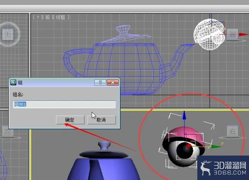The image size is (249, 180).
Task: Close the 组 dialog window
Action: [x=113, y=83]
